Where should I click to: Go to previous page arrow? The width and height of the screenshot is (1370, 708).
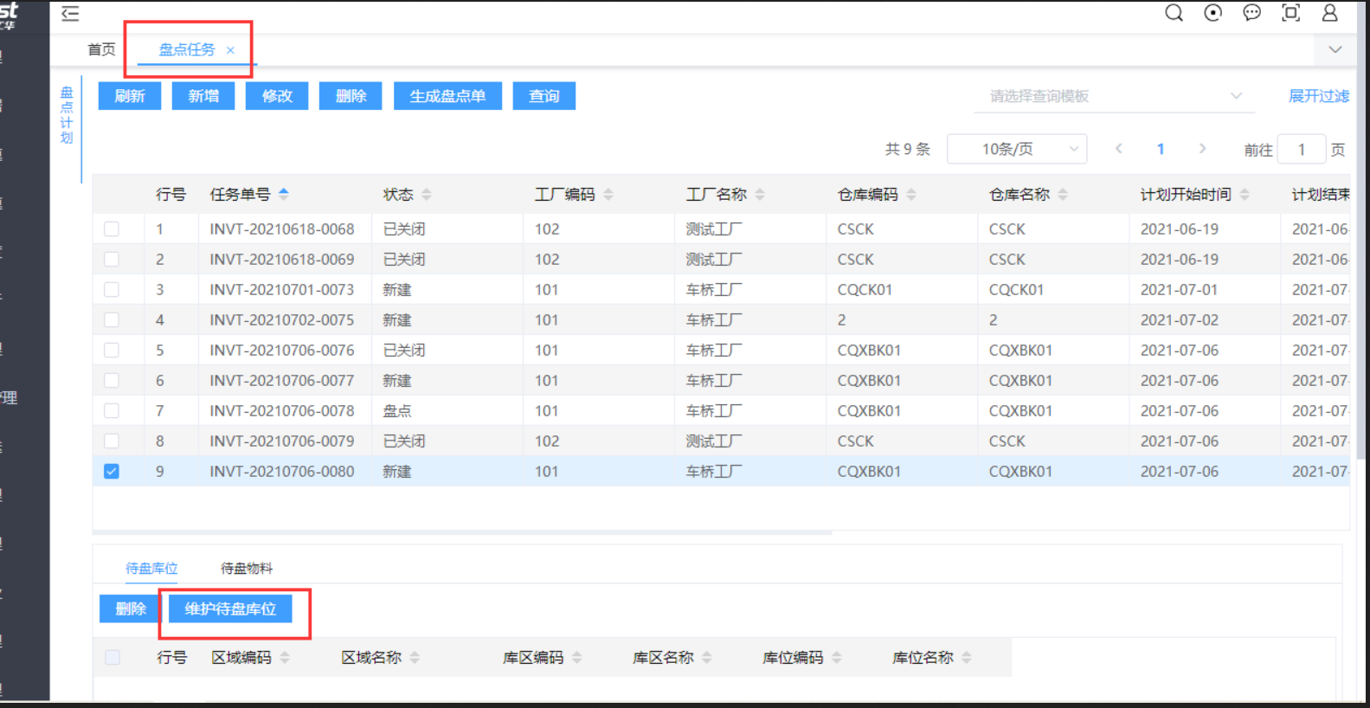pos(1119,149)
